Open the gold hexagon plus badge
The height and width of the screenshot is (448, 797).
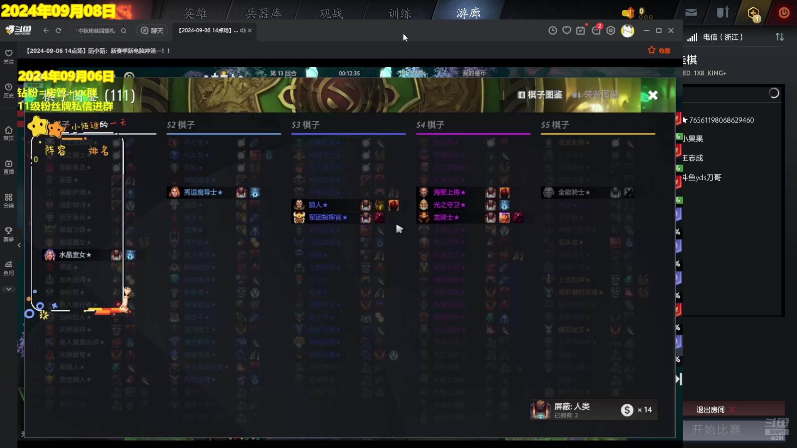point(753,13)
